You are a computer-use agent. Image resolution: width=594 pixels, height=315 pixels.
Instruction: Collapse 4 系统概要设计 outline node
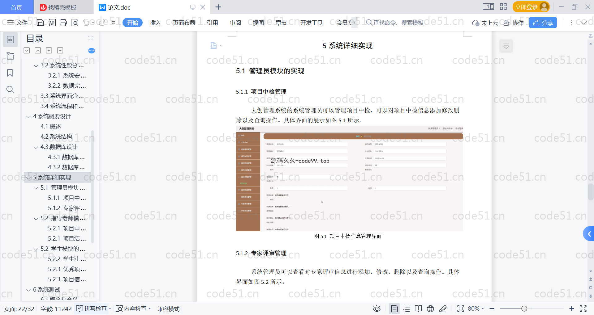click(29, 117)
